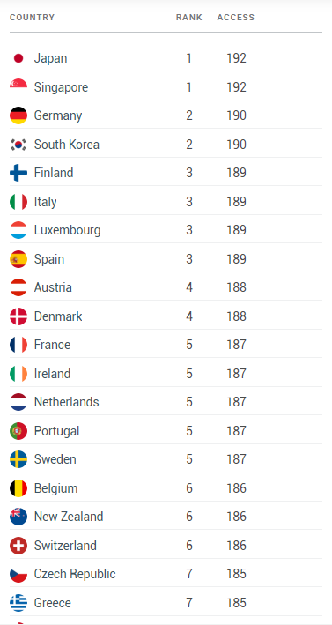Screen dimensions: 332x625
Task: Open the Czech Republic country link
Action: point(75,574)
